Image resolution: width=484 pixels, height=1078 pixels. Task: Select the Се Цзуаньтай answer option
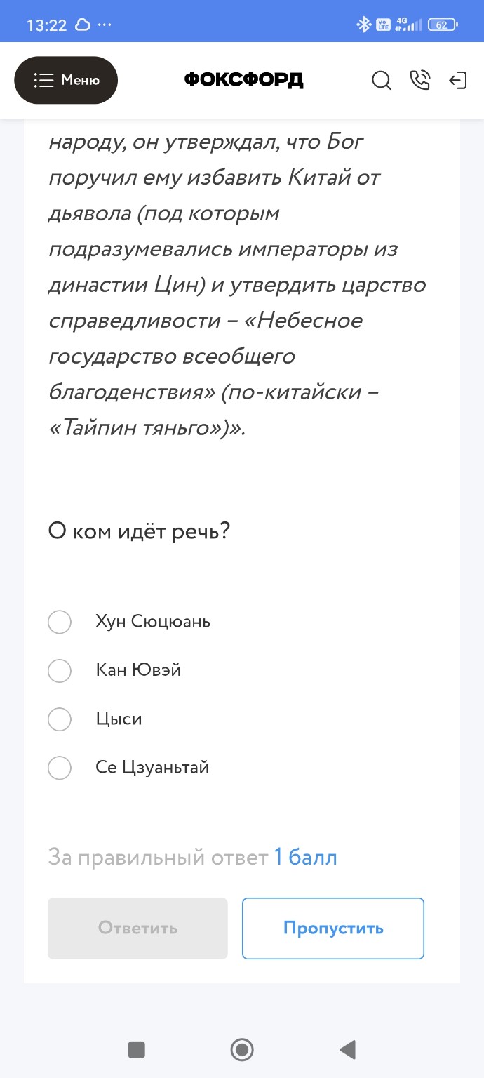click(60, 768)
